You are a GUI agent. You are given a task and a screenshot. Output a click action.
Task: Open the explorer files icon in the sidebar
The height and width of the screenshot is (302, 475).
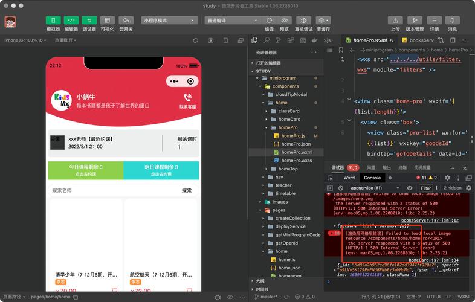(254, 40)
